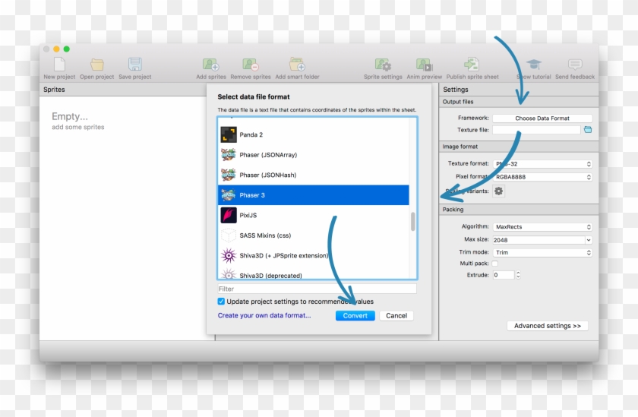The image size is (638, 417).
Task: Click the Save project icon
Action: click(x=135, y=65)
